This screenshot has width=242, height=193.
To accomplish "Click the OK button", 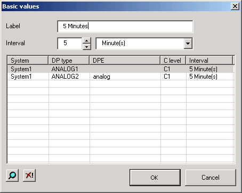I will [x=155, y=178].
